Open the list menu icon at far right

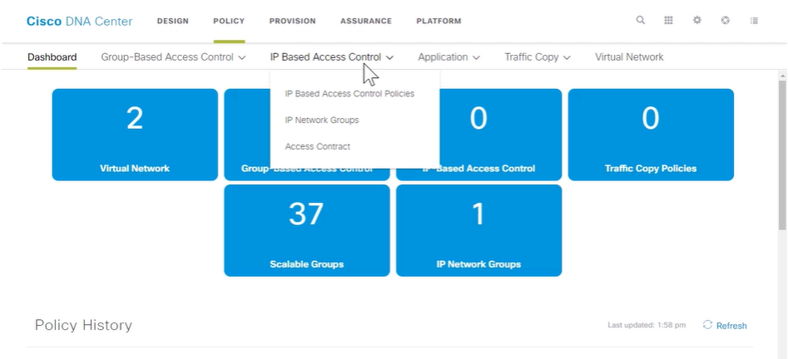(754, 21)
